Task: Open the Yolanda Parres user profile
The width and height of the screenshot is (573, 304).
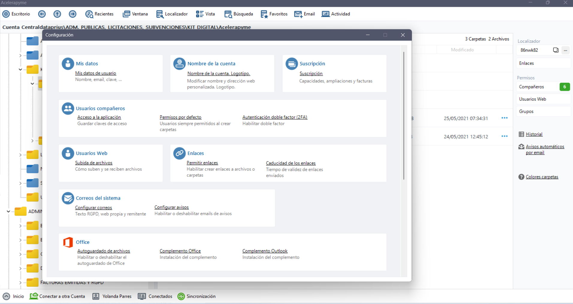Action: tap(112, 297)
